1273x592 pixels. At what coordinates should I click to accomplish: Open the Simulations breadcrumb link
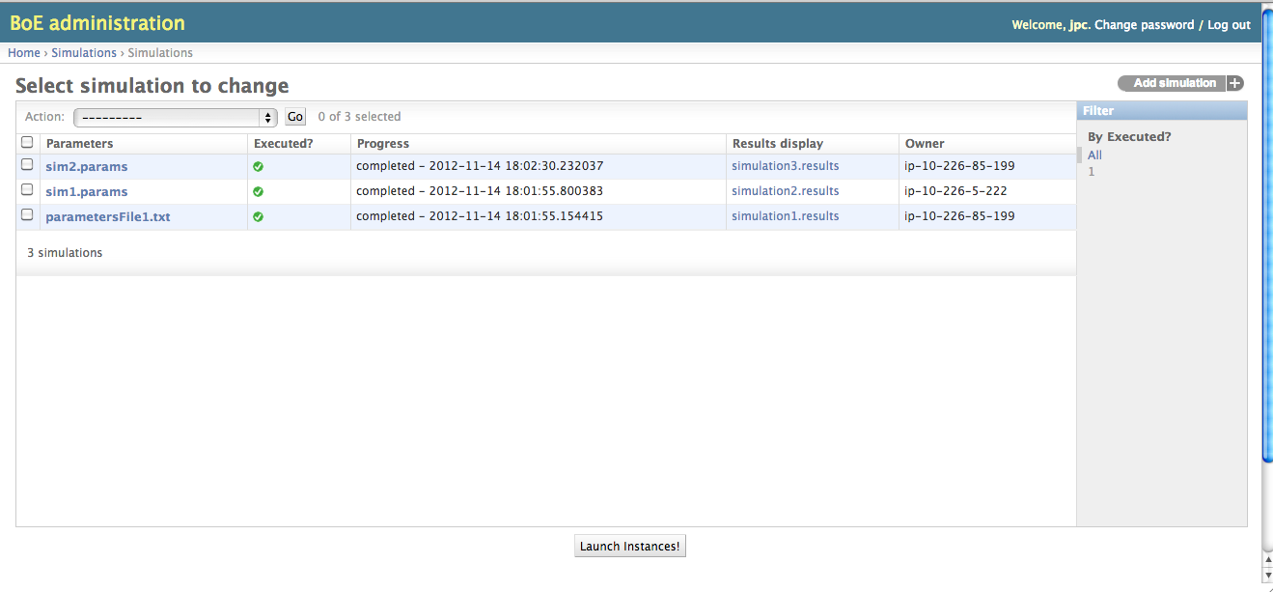84,52
